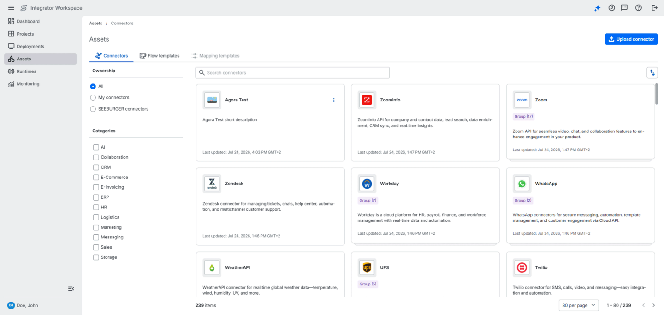
Task: Click the Assets breadcrumb link
Action: pyautogui.click(x=95, y=23)
